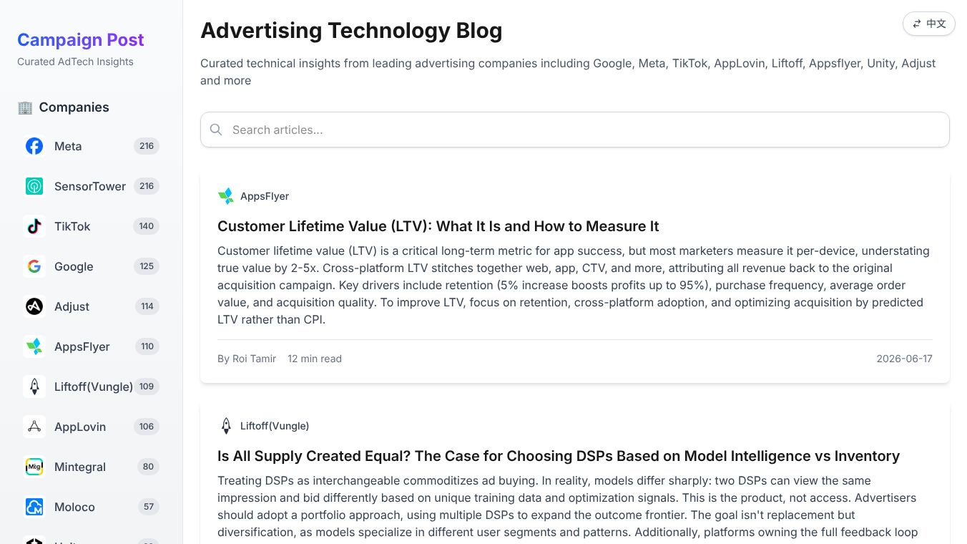Image resolution: width=967 pixels, height=544 pixels.
Task: Open the Customer Lifetime Value (LTV) article
Action: (x=438, y=226)
